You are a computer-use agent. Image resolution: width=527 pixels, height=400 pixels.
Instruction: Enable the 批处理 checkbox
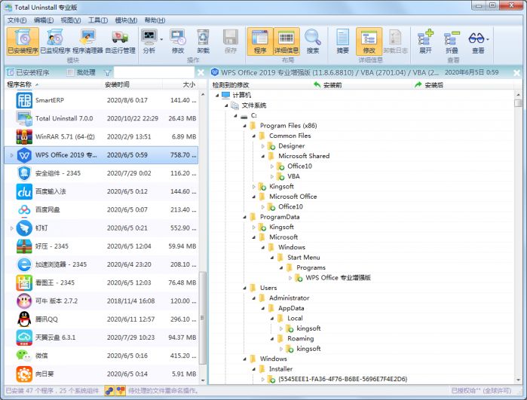tap(70, 72)
